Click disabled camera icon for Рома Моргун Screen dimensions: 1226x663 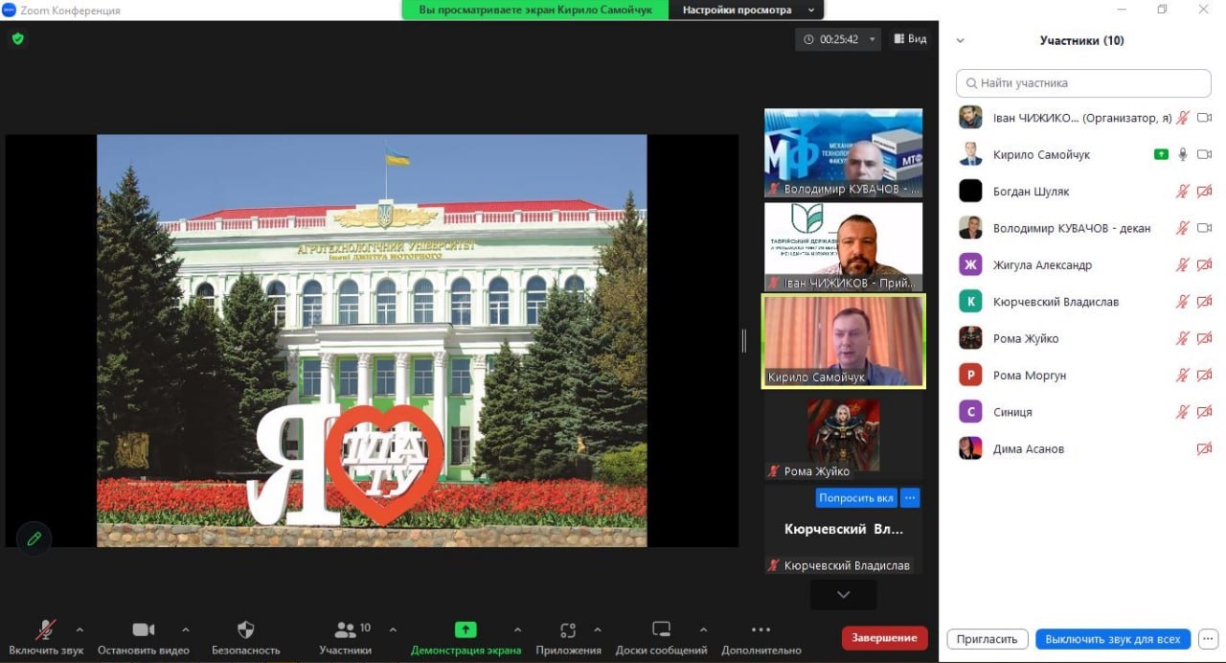[1205, 375]
